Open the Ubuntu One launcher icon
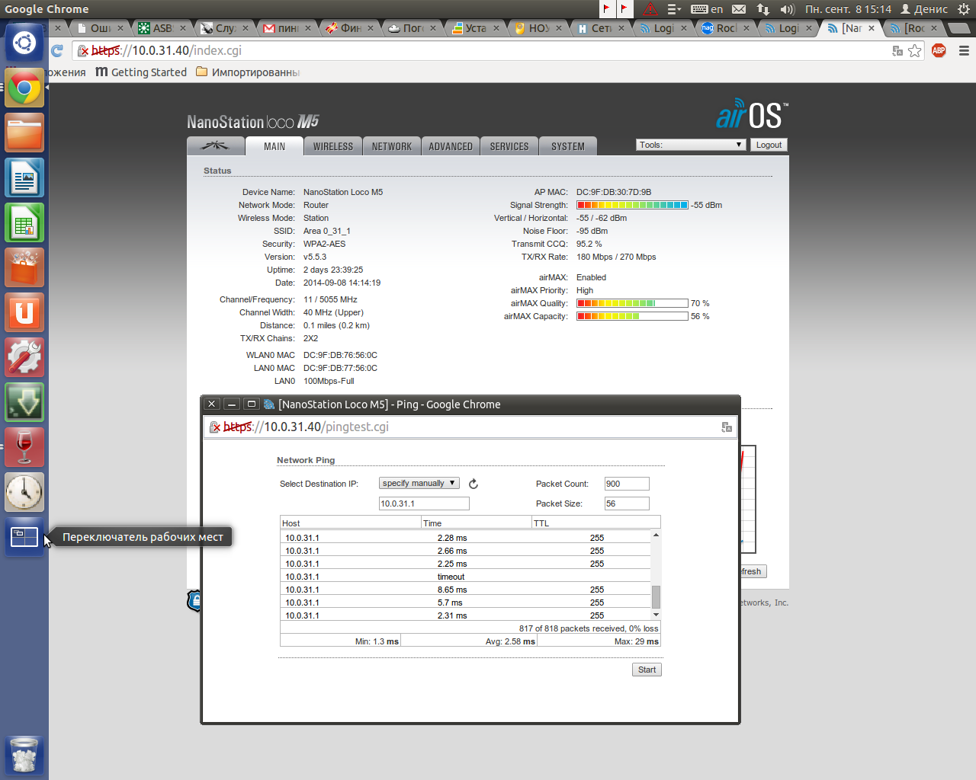 24,313
